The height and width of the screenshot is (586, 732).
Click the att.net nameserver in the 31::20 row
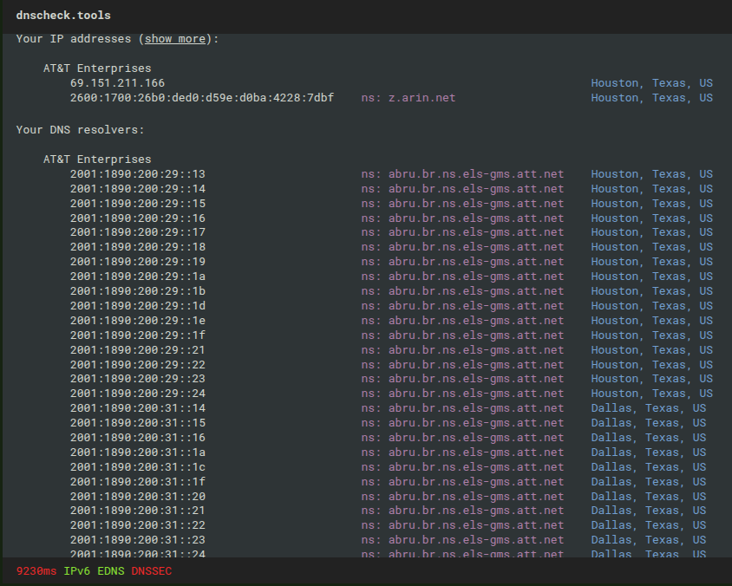462,497
